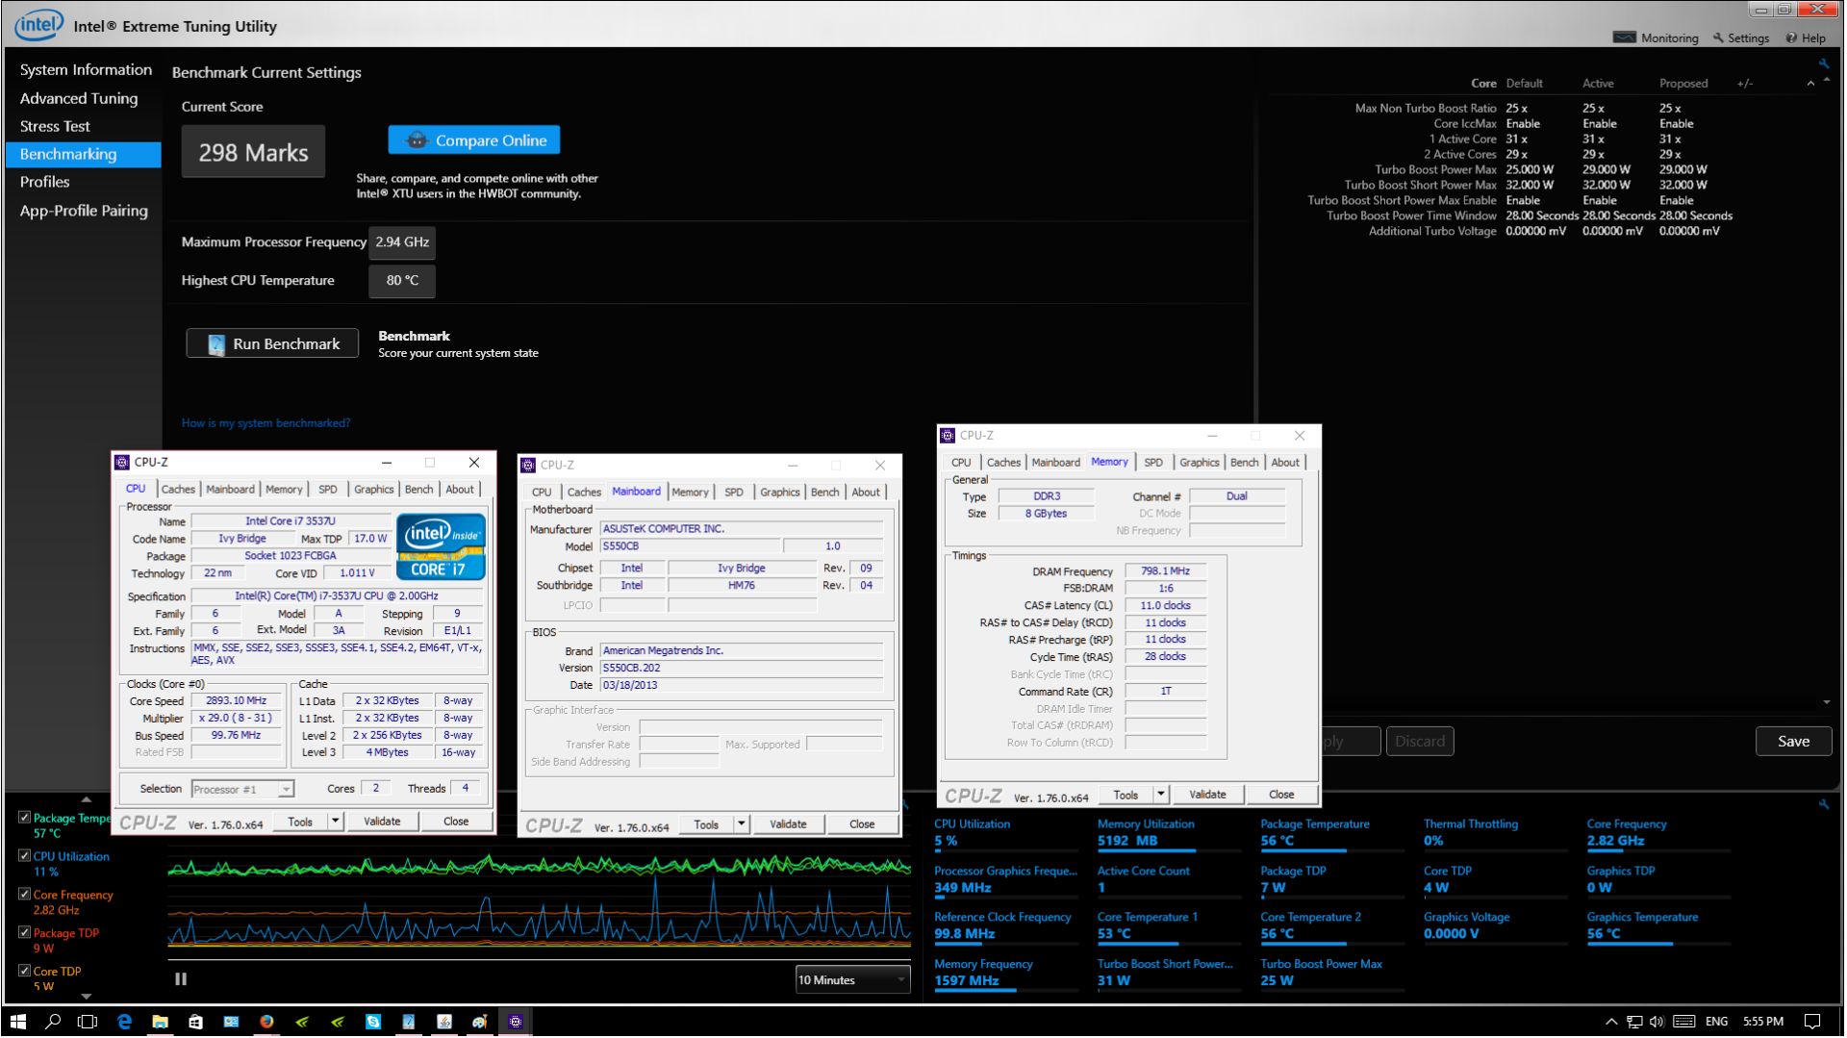The image size is (1847, 1038).
Task: Open taskbar Search
Action: pyautogui.click(x=53, y=1021)
